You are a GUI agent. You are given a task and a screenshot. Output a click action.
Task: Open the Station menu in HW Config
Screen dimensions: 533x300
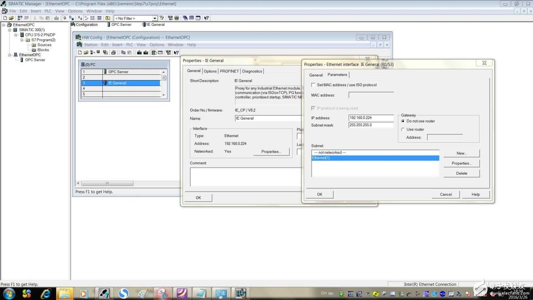click(91, 45)
